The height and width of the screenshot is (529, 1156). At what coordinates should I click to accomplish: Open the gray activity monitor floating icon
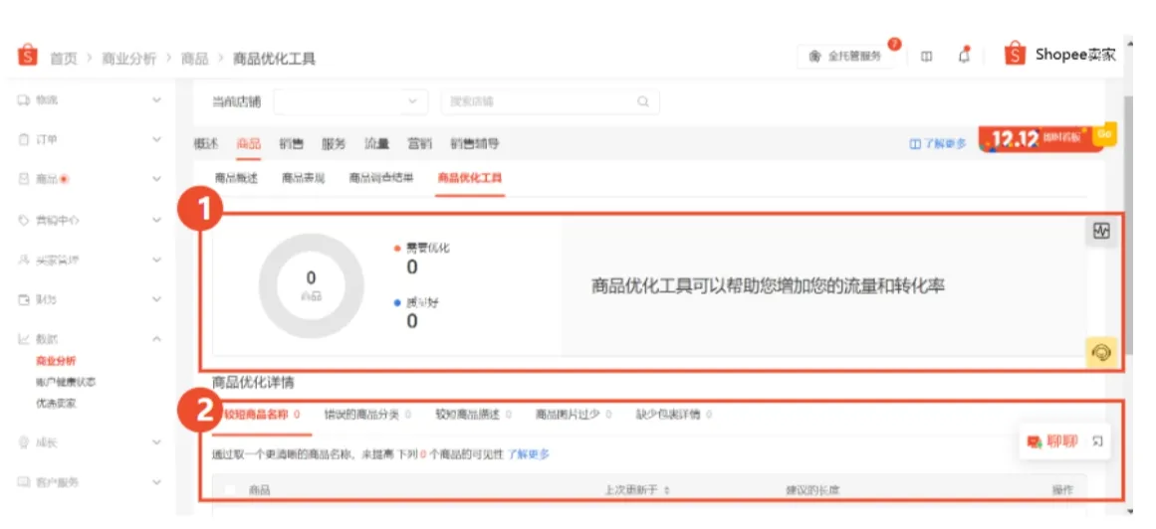(1101, 232)
